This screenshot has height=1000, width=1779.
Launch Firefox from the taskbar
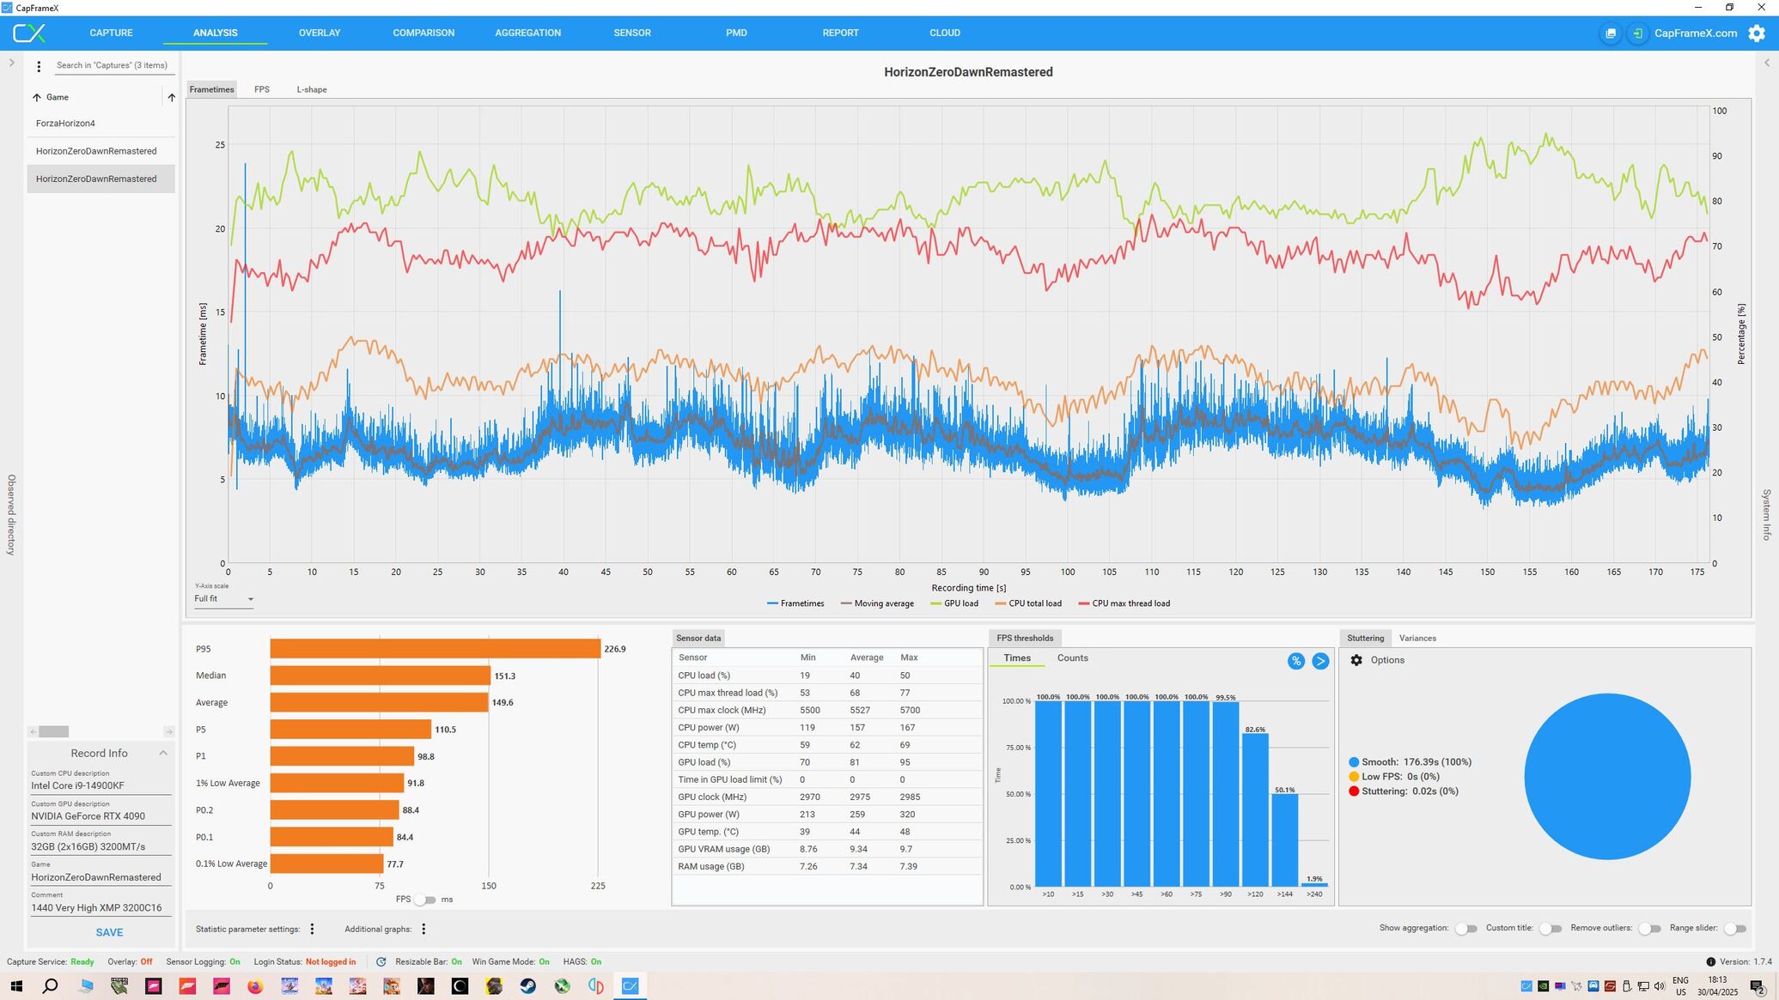(x=255, y=986)
